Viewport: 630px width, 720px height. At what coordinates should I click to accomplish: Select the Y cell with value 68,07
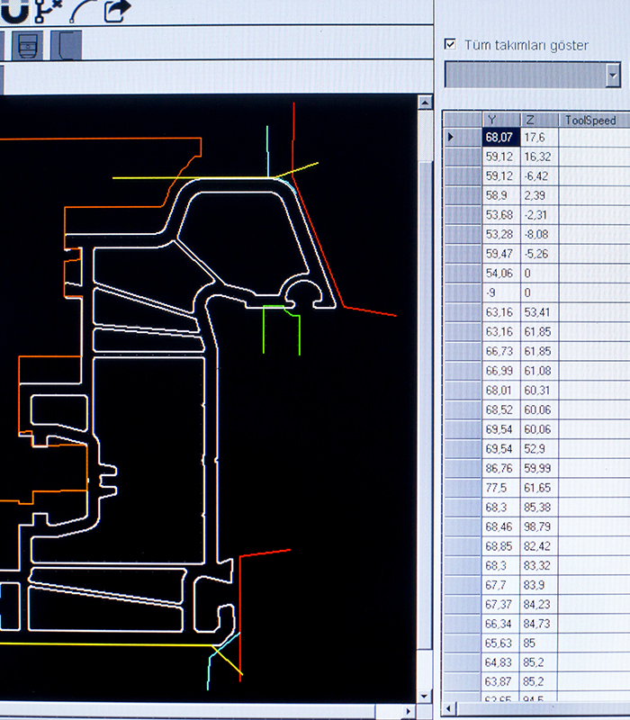[x=500, y=137]
